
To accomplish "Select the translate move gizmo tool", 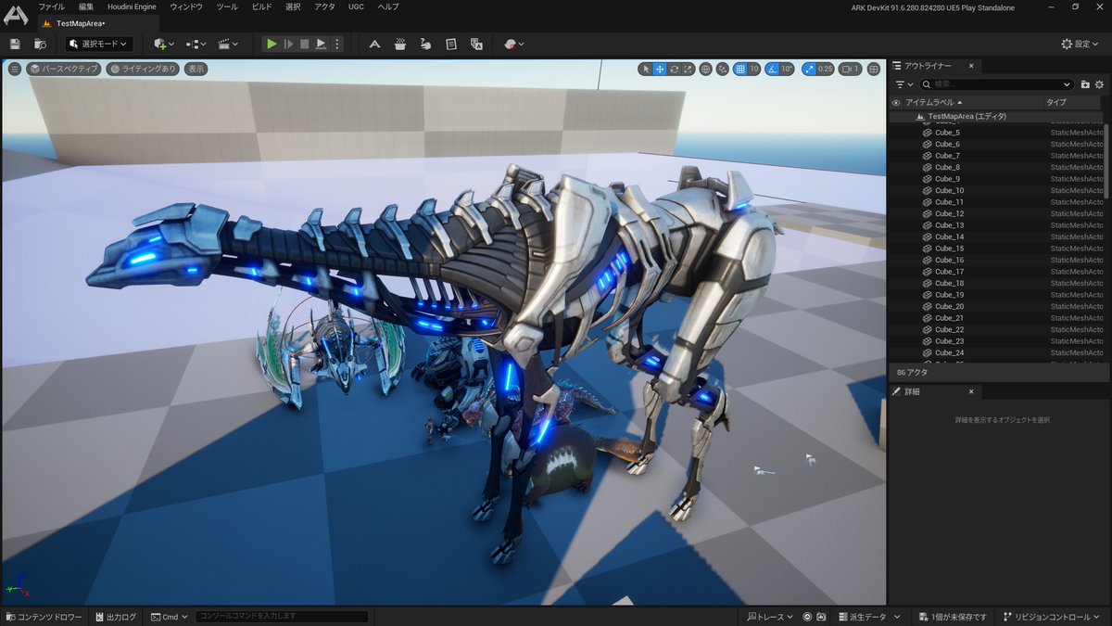I will [660, 69].
